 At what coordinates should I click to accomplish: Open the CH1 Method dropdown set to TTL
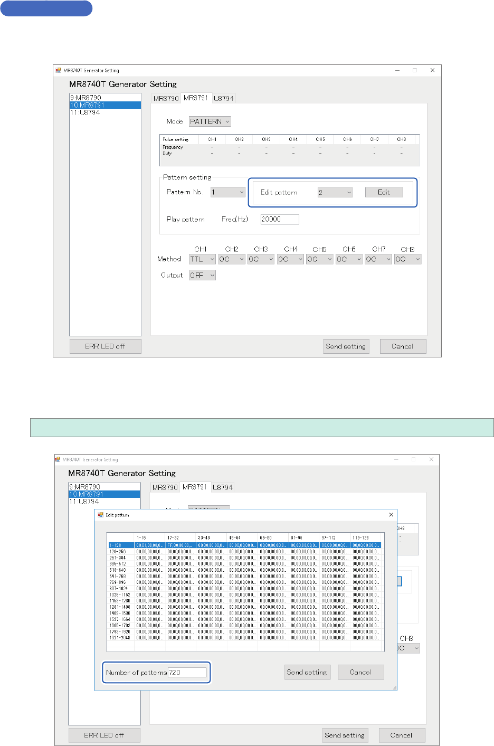click(202, 259)
